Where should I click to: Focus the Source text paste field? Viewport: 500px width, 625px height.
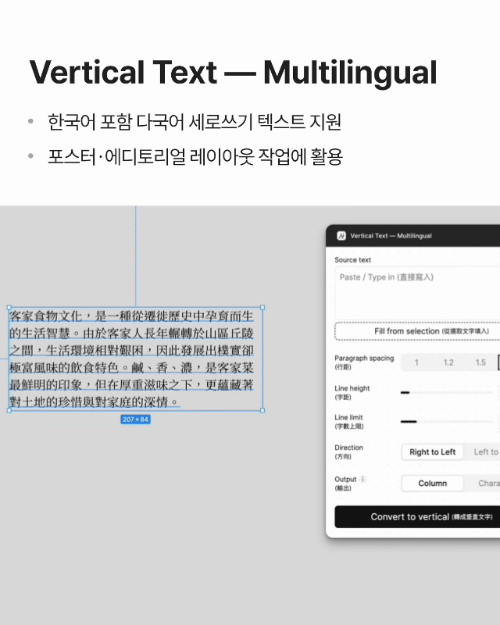click(x=417, y=293)
